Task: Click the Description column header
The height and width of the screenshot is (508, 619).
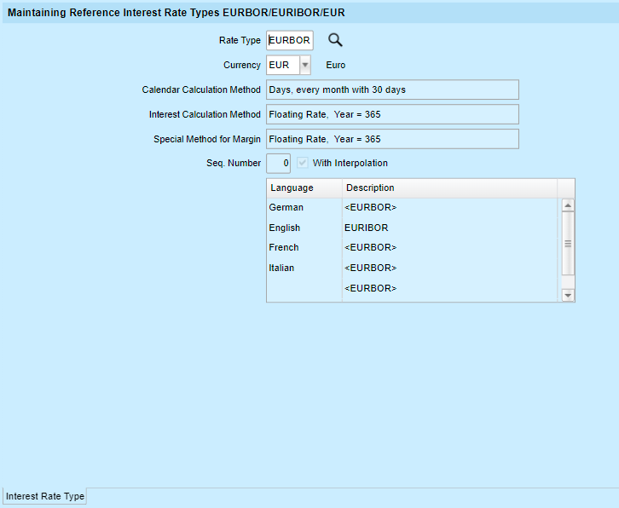Action: tap(449, 188)
